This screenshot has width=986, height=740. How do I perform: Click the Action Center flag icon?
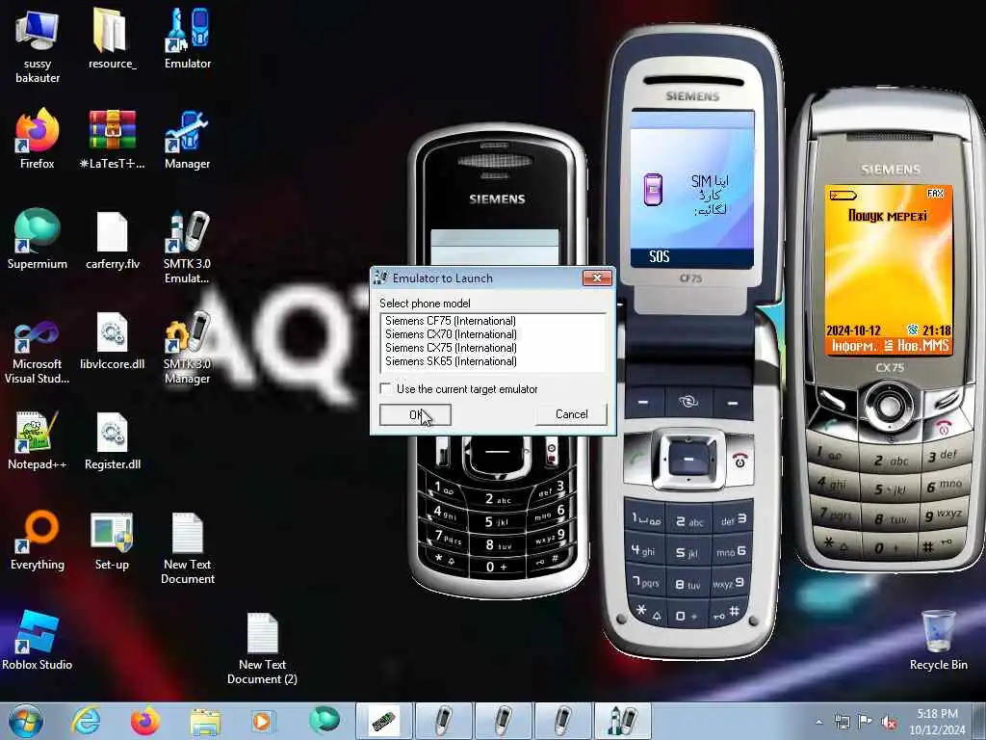coord(866,722)
